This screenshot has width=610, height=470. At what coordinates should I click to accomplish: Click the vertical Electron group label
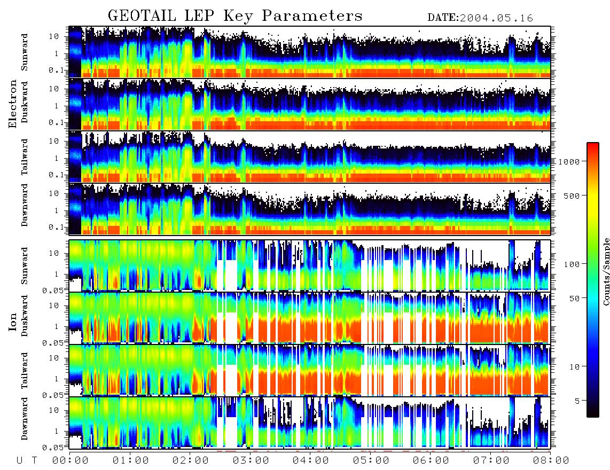pyautogui.click(x=13, y=104)
